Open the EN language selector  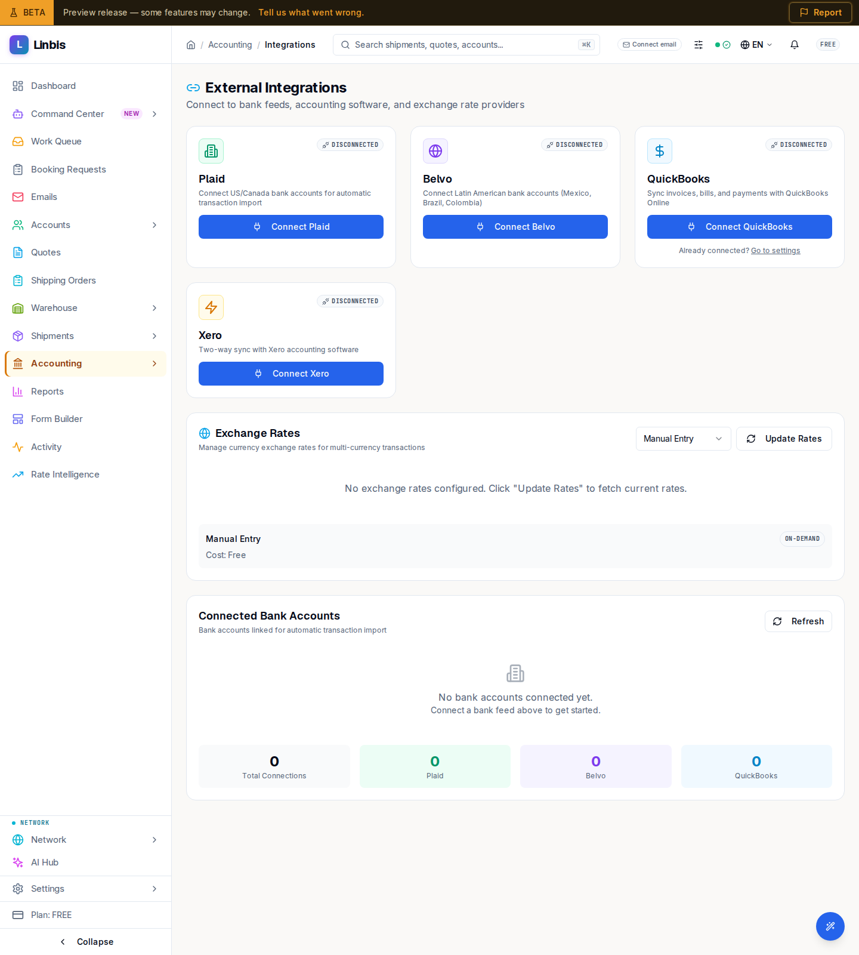(756, 45)
